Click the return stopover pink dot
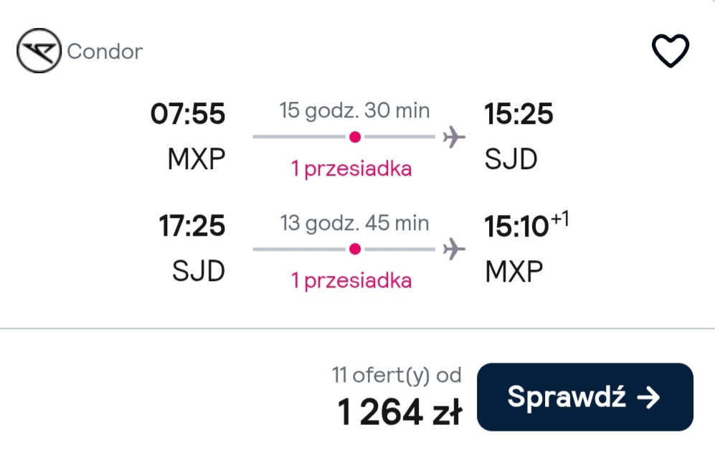Viewport: 715px width, 453px height. [x=355, y=249]
